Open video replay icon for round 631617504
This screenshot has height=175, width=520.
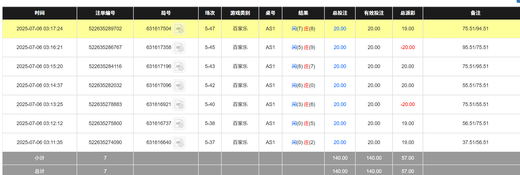[179, 29]
